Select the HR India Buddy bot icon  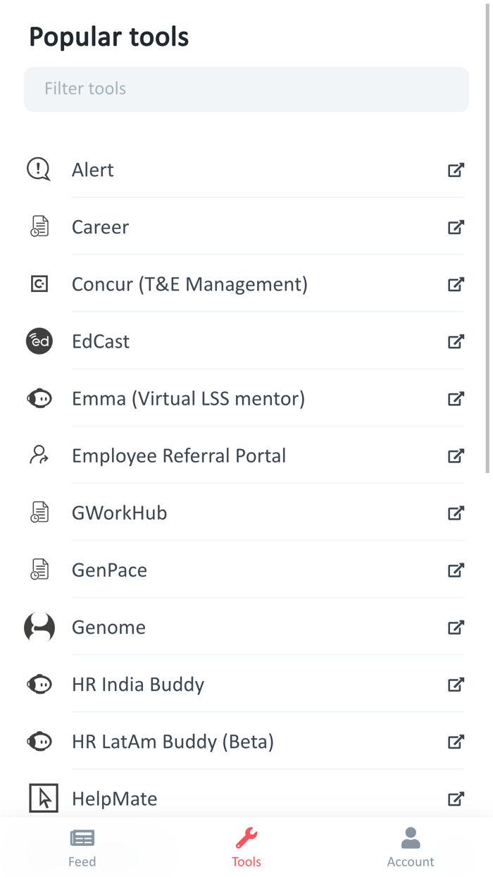[39, 684]
